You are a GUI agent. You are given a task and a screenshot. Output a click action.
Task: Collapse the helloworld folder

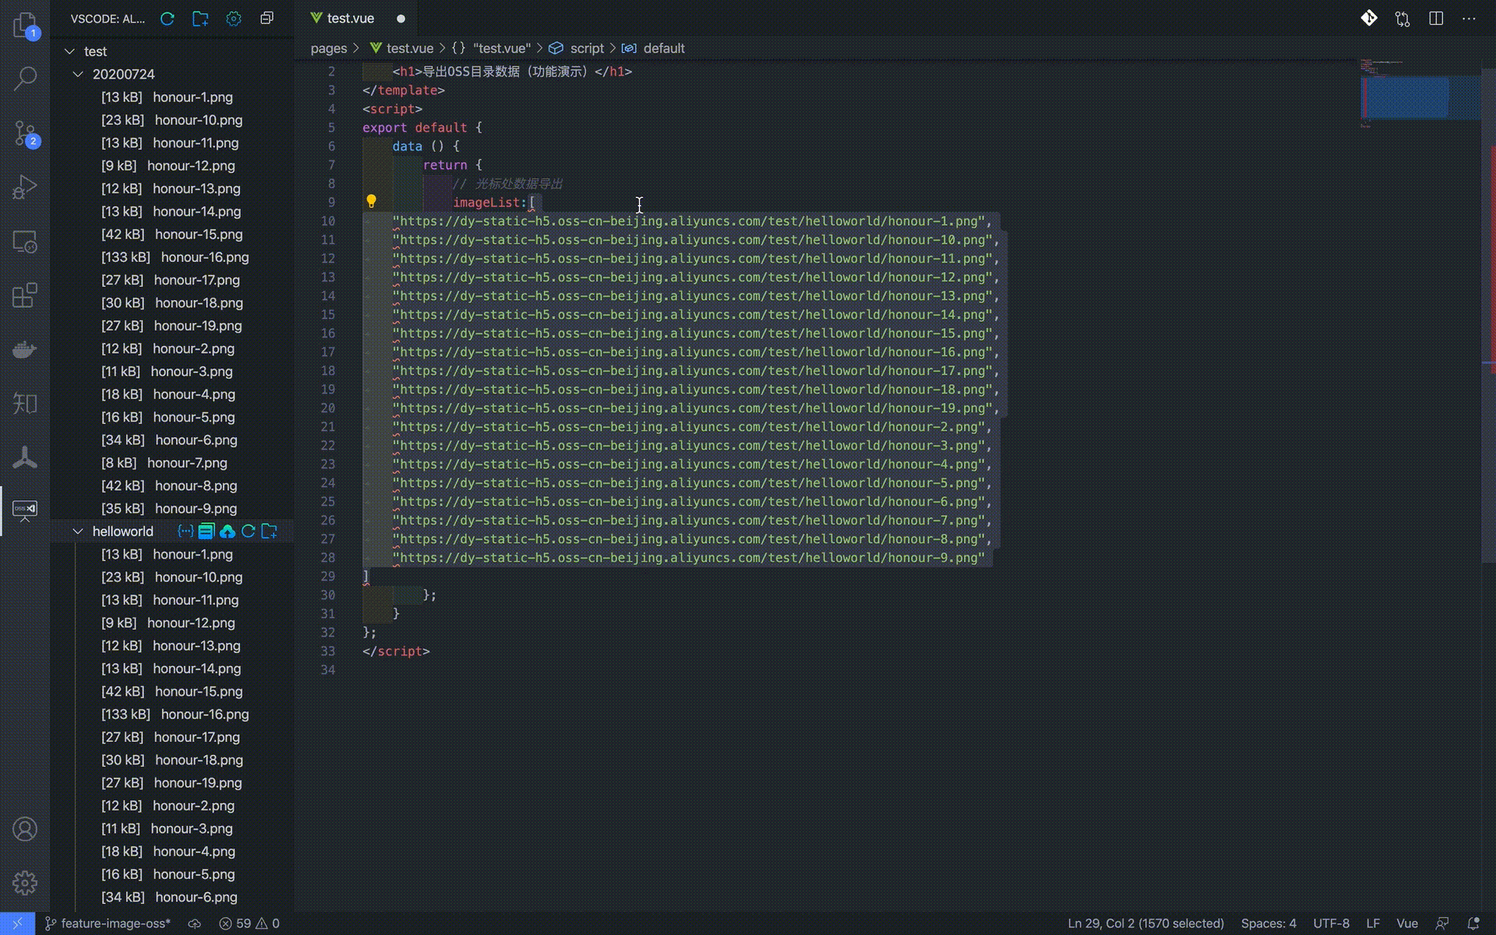pyautogui.click(x=78, y=531)
